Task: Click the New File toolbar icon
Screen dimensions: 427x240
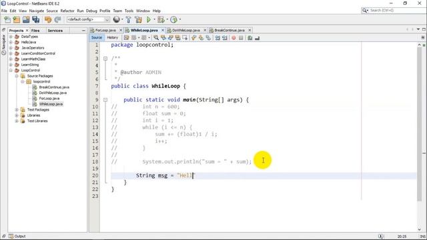Action: (x=7, y=19)
